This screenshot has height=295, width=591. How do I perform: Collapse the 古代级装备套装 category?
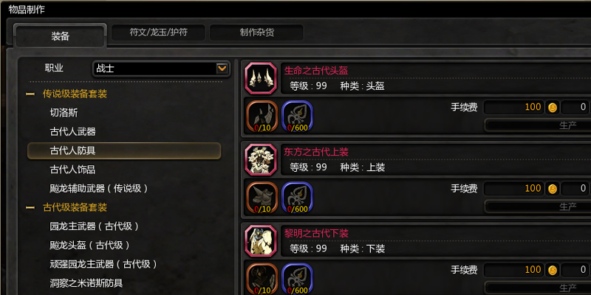pos(30,208)
